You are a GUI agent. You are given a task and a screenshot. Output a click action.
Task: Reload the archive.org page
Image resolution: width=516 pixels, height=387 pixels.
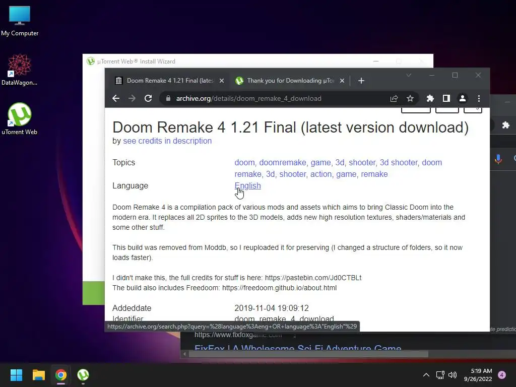(148, 98)
